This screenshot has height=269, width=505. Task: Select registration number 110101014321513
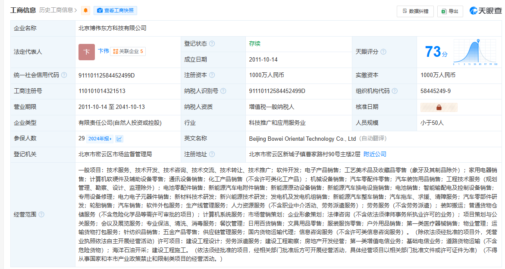102,91
